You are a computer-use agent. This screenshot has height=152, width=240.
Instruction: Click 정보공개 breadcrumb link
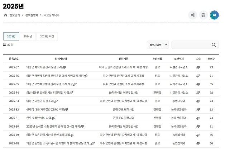point(15,15)
